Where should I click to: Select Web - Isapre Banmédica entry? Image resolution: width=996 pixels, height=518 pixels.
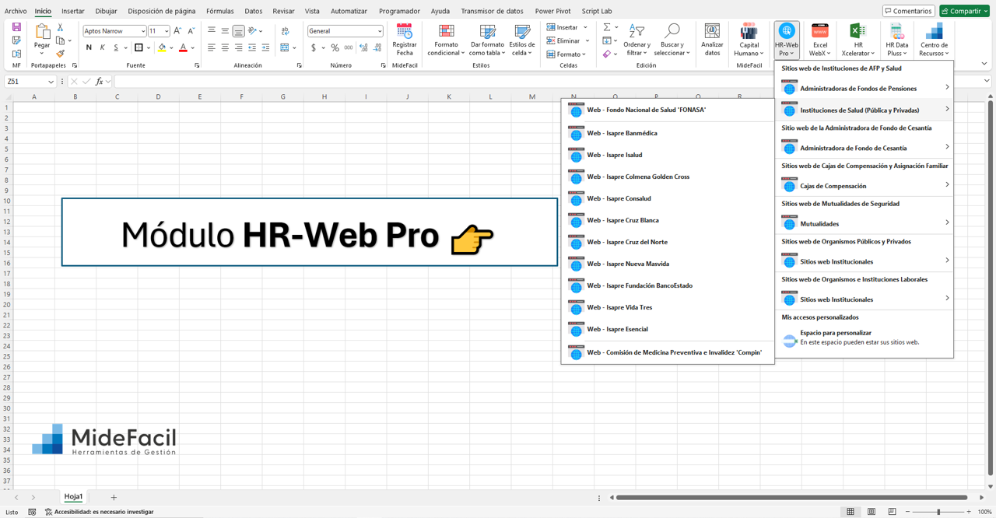coord(667,133)
